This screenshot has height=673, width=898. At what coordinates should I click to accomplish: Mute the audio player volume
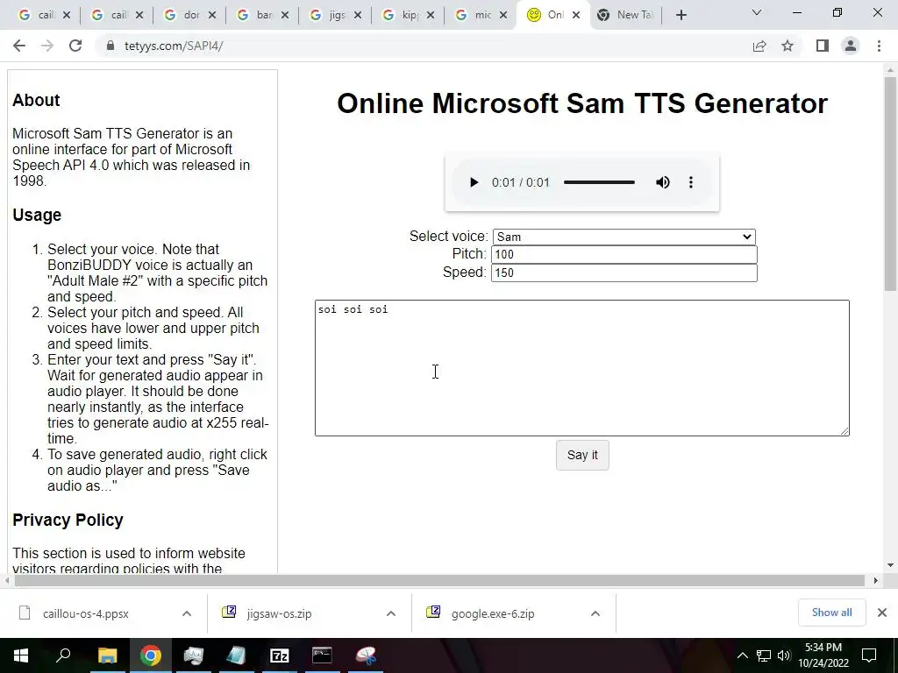(x=663, y=182)
